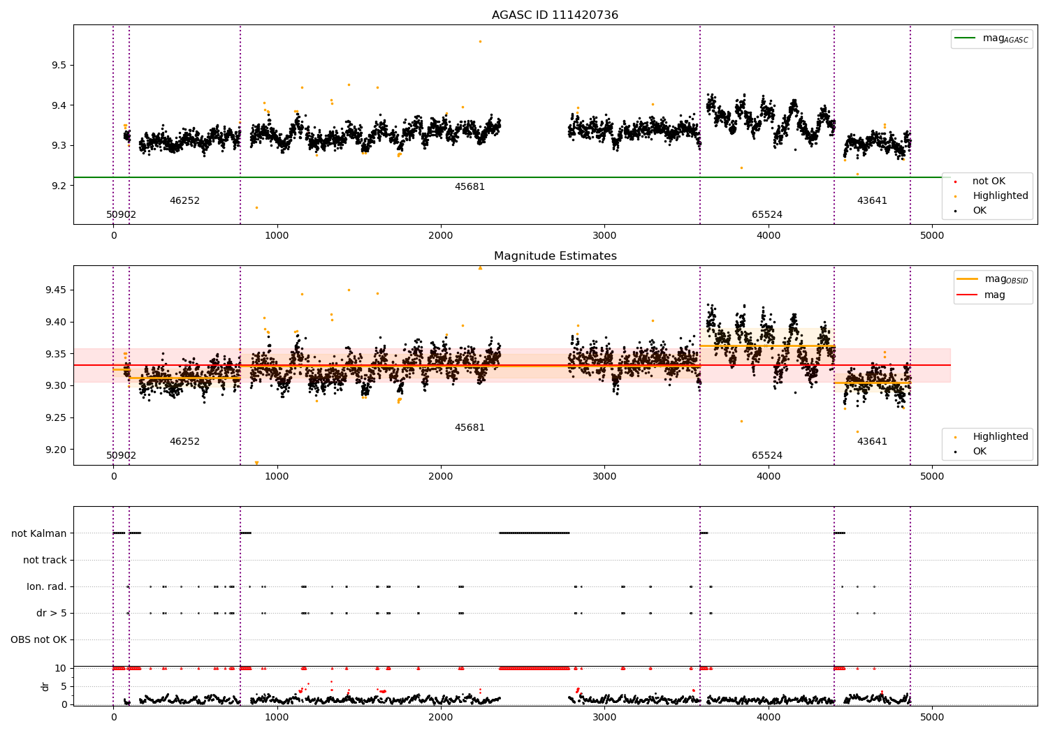1048x733 pixels.
Task: Click the 9.45 y-axis tick label
Action: click(57, 290)
